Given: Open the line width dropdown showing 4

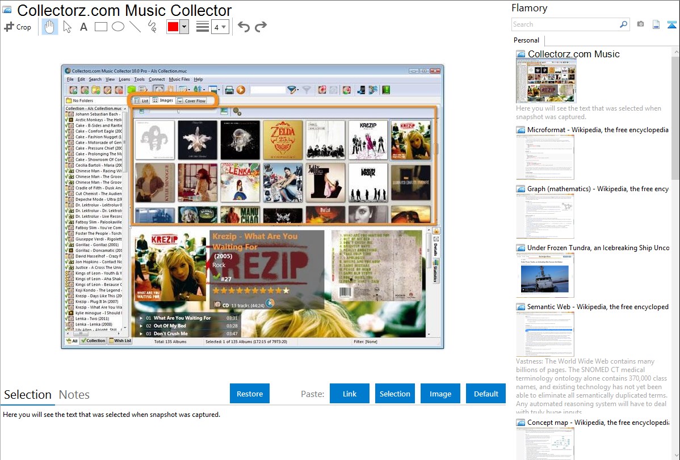Looking at the screenshot, I should pos(220,27).
